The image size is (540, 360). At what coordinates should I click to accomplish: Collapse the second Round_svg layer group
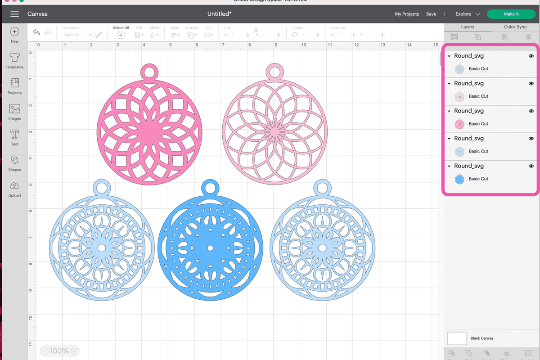coord(449,84)
